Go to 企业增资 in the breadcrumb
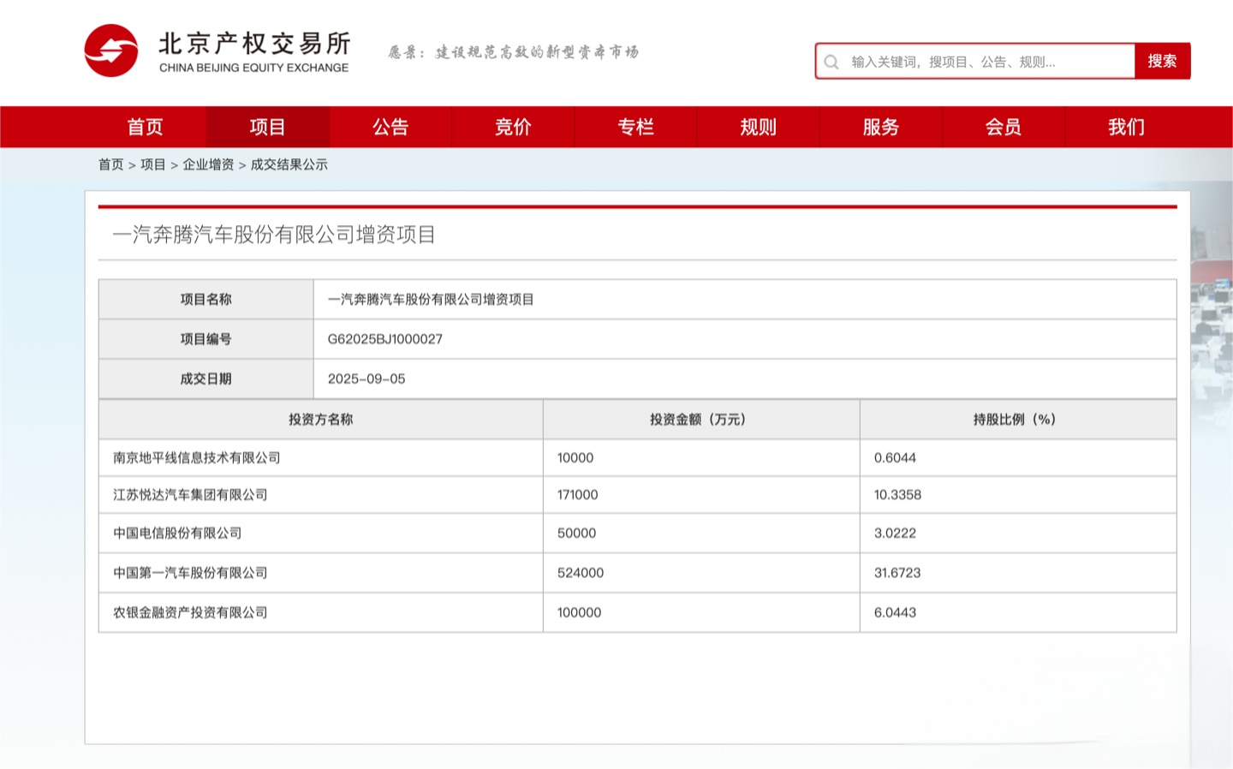1233x769 pixels. pos(208,164)
